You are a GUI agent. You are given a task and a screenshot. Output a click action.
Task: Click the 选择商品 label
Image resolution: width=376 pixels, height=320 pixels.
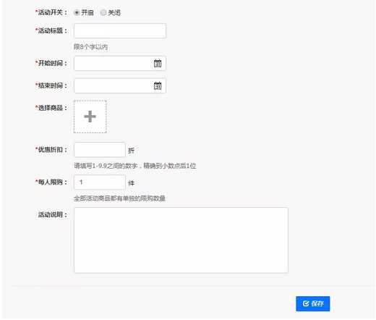coord(51,108)
